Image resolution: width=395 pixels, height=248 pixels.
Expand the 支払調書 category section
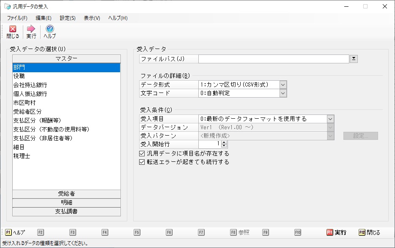coord(66,212)
